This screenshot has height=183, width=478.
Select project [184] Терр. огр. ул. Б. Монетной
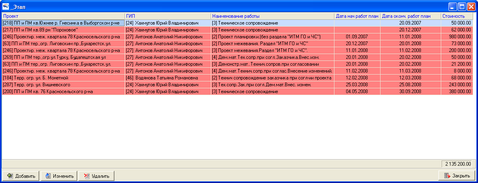[x=63, y=78]
